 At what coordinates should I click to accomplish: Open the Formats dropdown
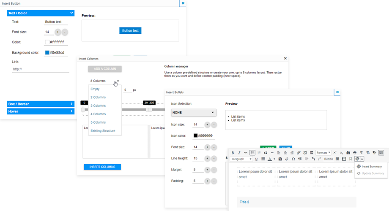323,153
